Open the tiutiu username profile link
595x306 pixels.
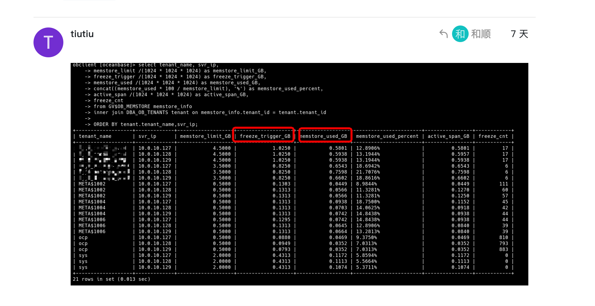(82, 34)
